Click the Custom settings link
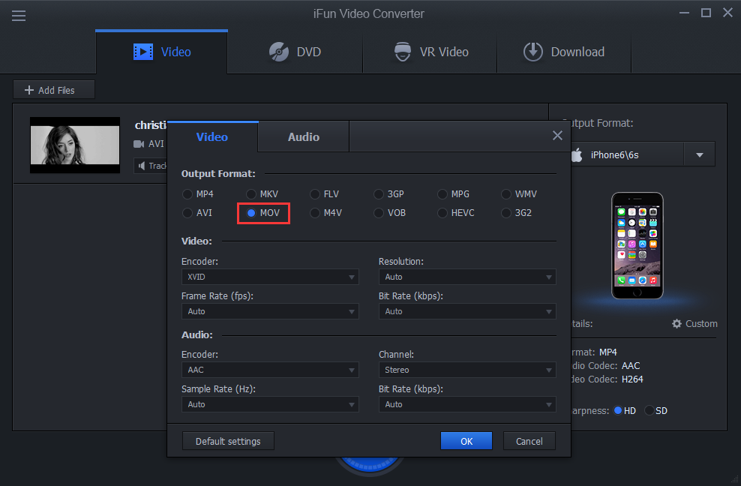 pyautogui.click(x=694, y=323)
